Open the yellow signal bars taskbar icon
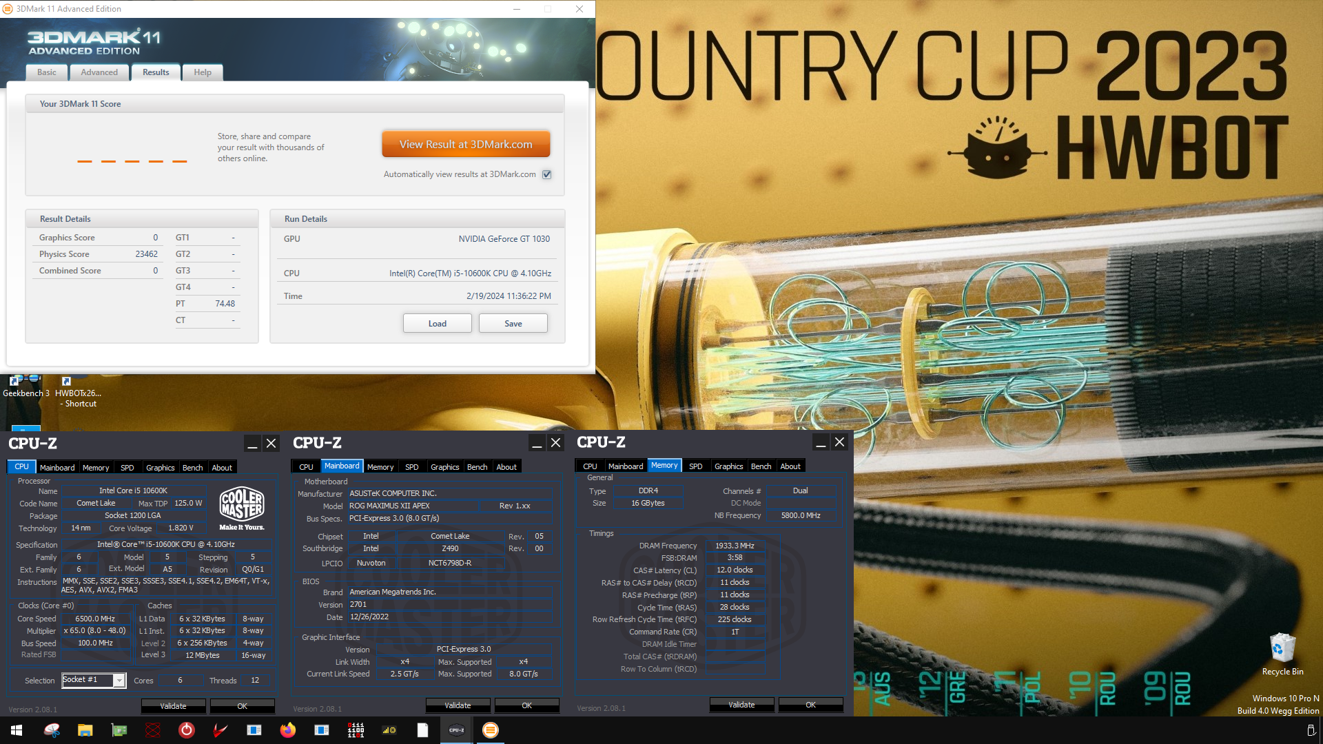The image size is (1323, 744). click(x=389, y=730)
